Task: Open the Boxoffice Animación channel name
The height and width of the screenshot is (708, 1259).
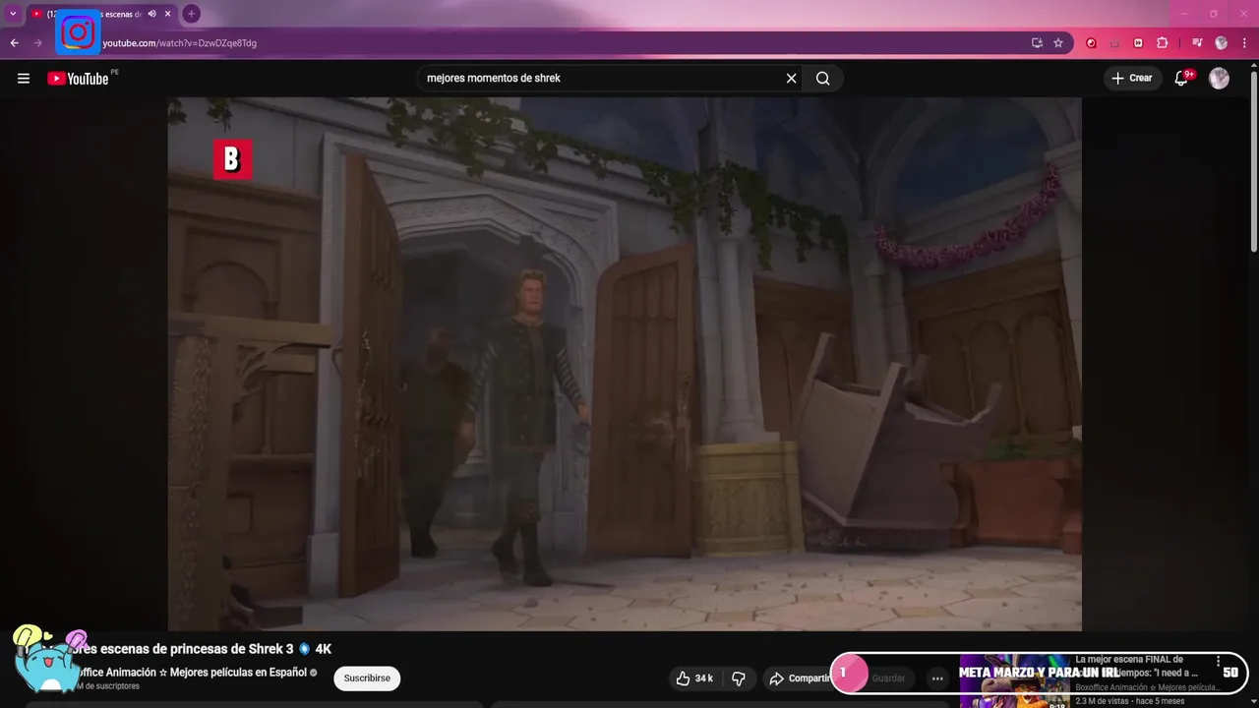Action: (x=192, y=673)
